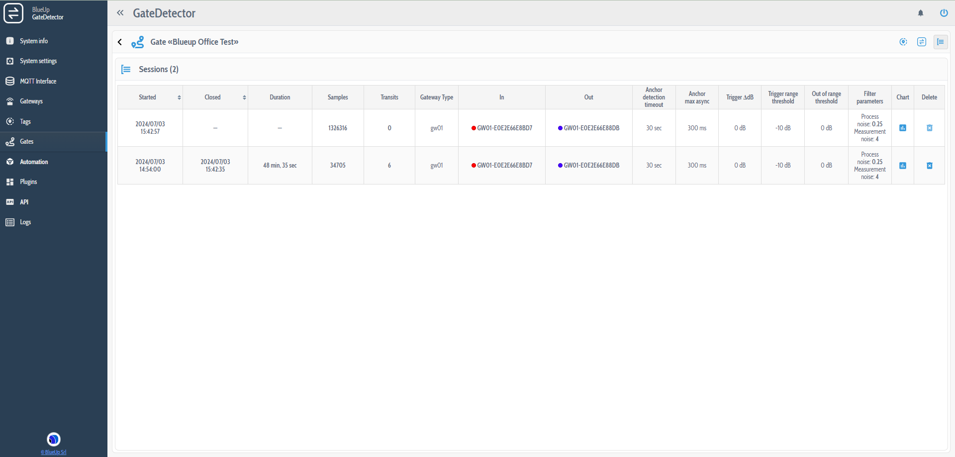
Task: Open the Logs page
Action: pyautogui.click(x=25, y=222)
